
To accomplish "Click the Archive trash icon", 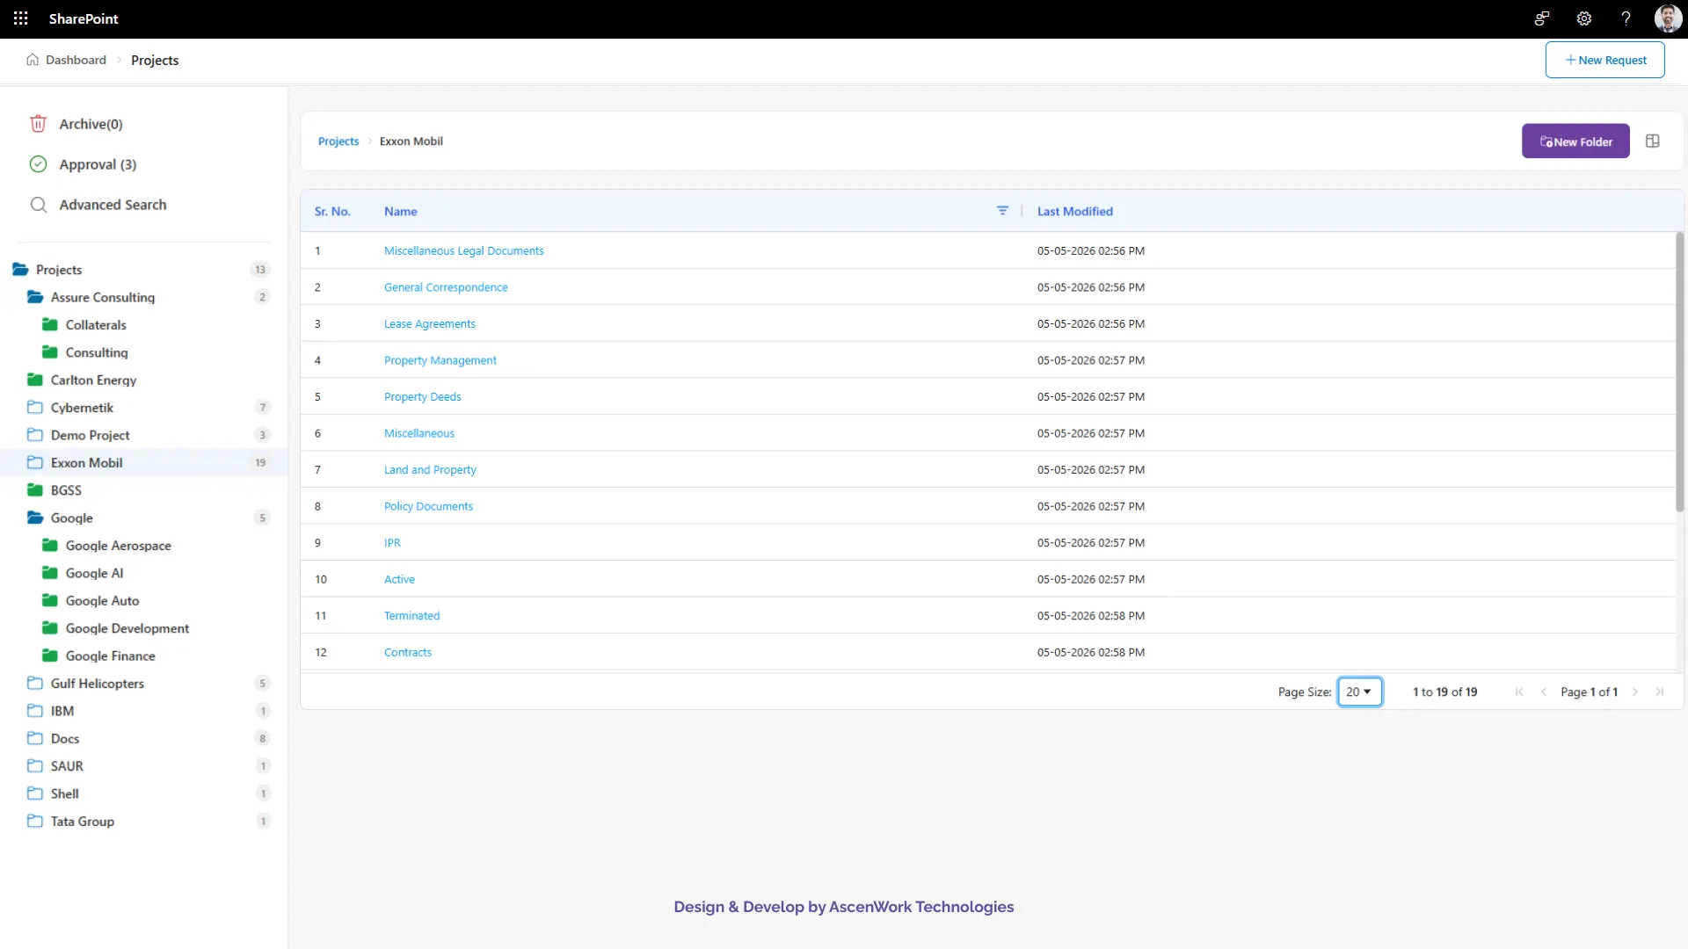I will 38,124.
